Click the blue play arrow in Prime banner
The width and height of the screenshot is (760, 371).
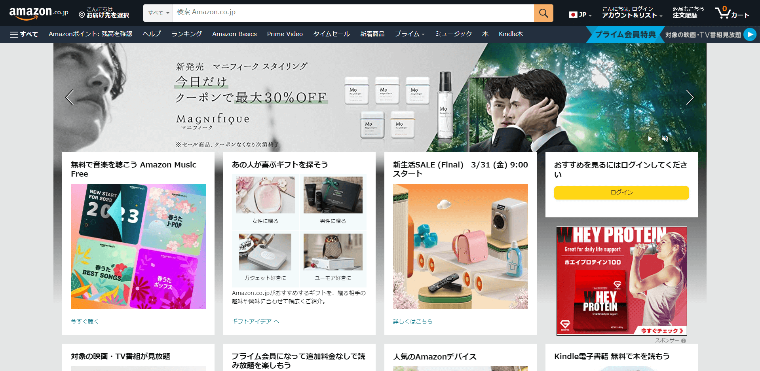750,34
